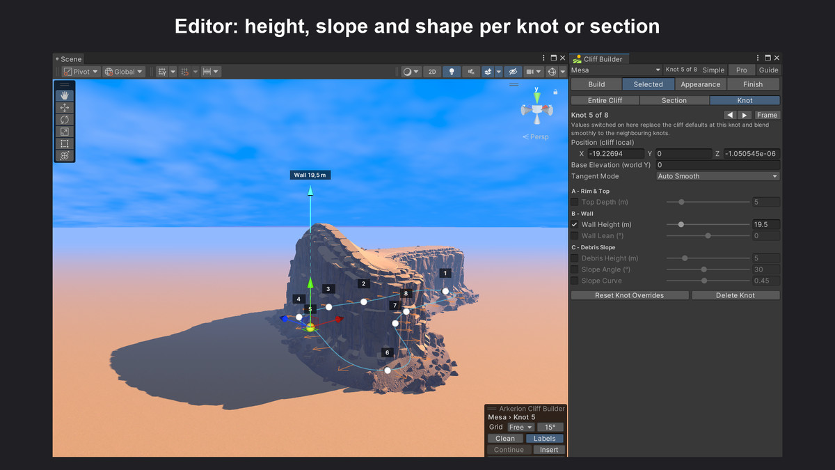The width and height of the screenshot is (835, 470).
Task: Click the scene camera settings icon
Action: (530, 72)
